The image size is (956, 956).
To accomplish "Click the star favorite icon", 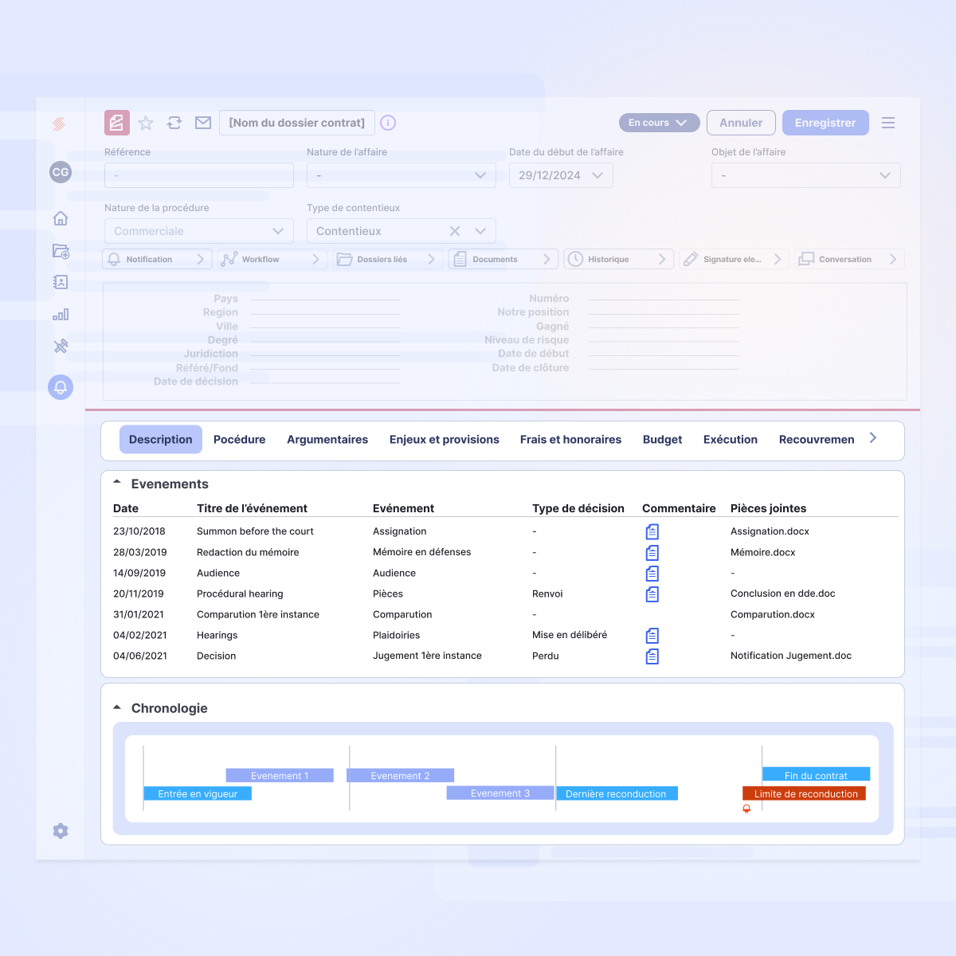I will pos(146,123).
